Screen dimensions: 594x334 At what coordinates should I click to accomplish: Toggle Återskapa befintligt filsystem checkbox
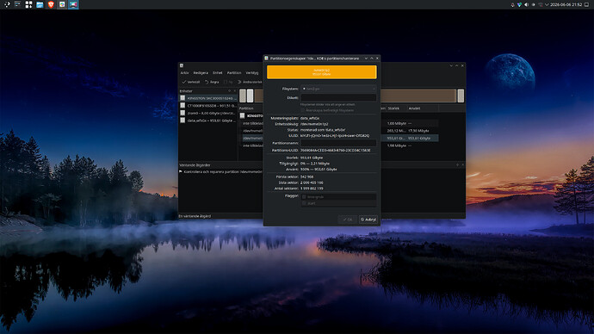303,110
